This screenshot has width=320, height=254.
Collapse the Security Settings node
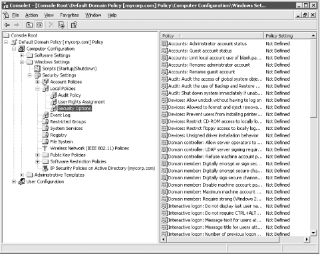pos(30,75)
